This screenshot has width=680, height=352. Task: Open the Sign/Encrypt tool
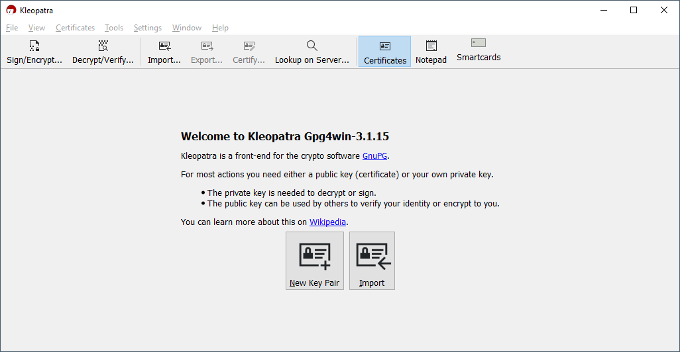tap(34, 51)
